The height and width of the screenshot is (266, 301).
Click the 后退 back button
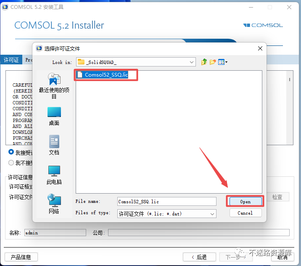tap(199, 257)
